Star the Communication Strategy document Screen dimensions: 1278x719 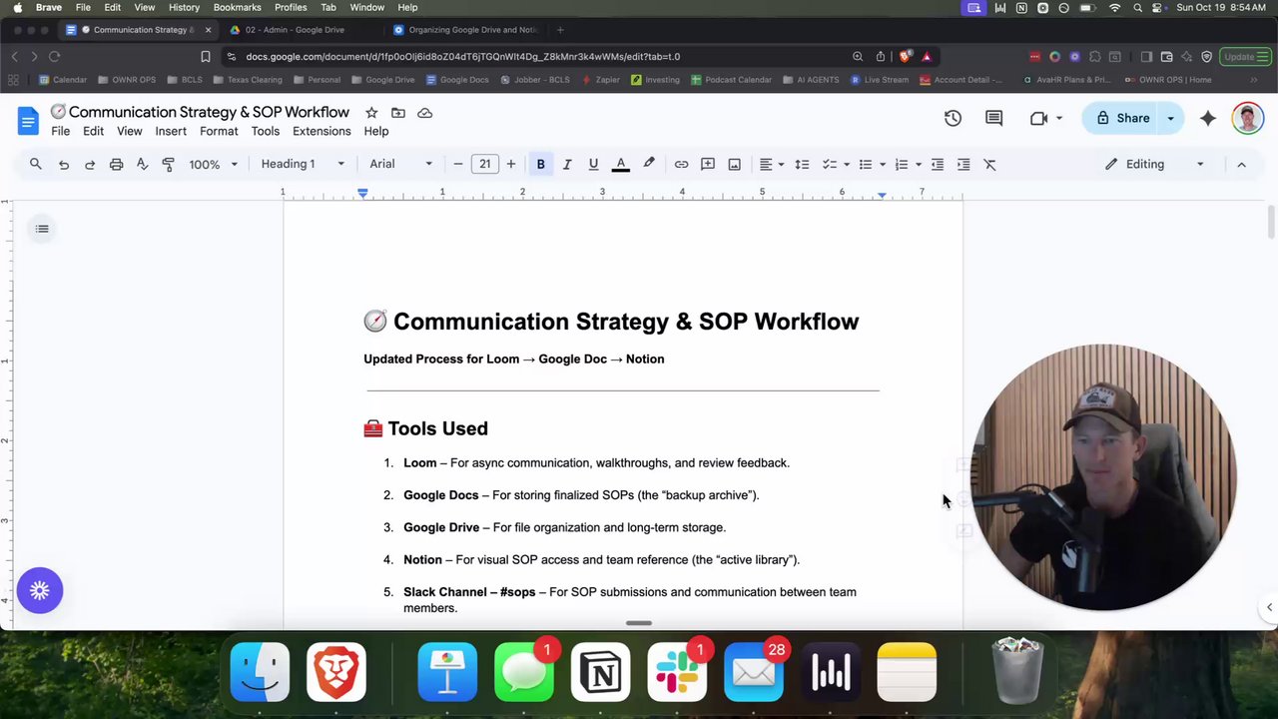point(370,113)
